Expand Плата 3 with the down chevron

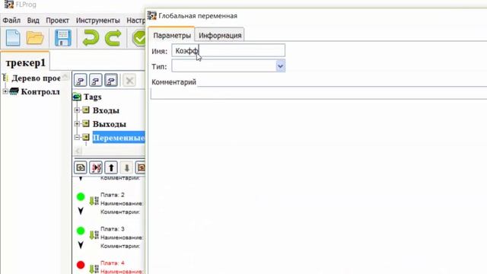[x=81, y=245]
